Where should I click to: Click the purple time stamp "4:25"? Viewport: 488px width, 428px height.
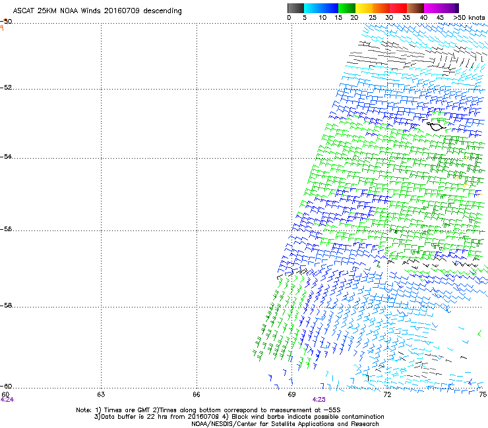319,400
